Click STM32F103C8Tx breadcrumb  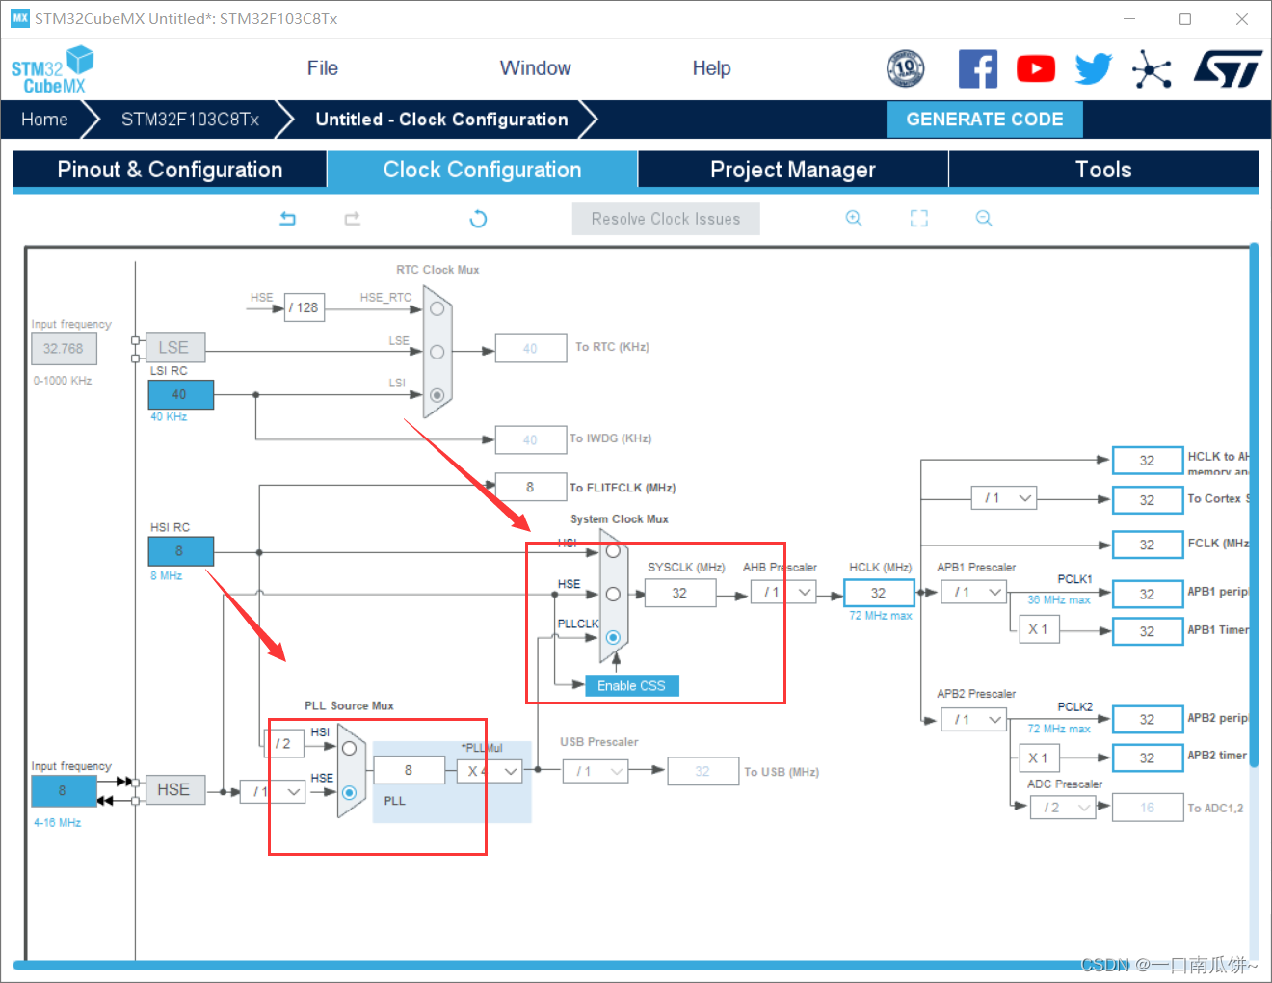point(190,120)
